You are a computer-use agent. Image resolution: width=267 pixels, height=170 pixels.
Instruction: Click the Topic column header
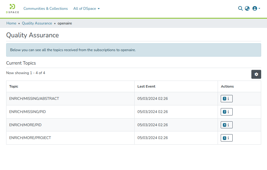(x=14, y=86)
